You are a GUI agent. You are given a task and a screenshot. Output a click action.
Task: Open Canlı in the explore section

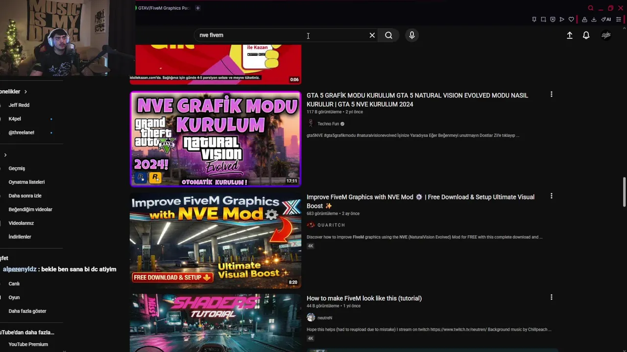[14, 284]
